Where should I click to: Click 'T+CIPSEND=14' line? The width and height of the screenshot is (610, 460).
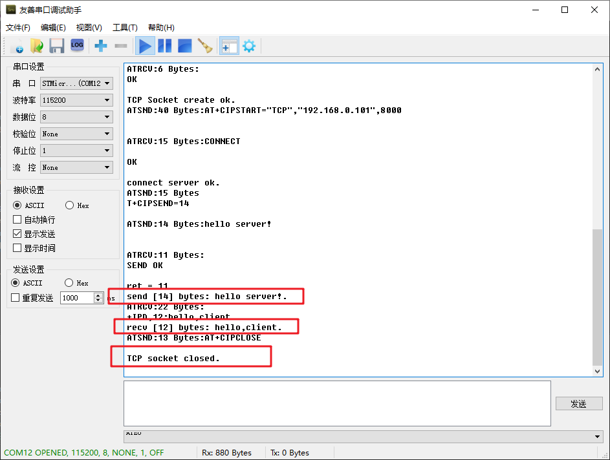tap(158, 204)
